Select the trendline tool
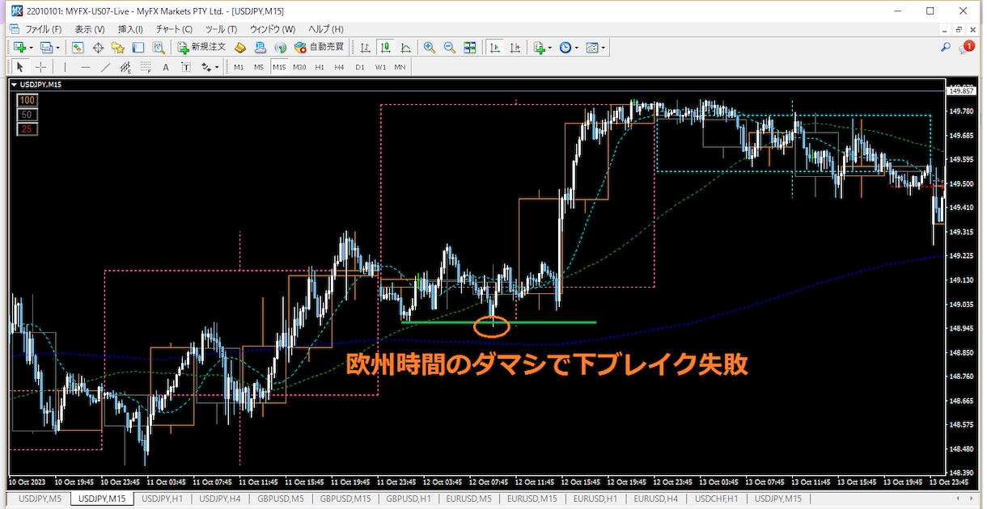 click(x=105, y=67)
